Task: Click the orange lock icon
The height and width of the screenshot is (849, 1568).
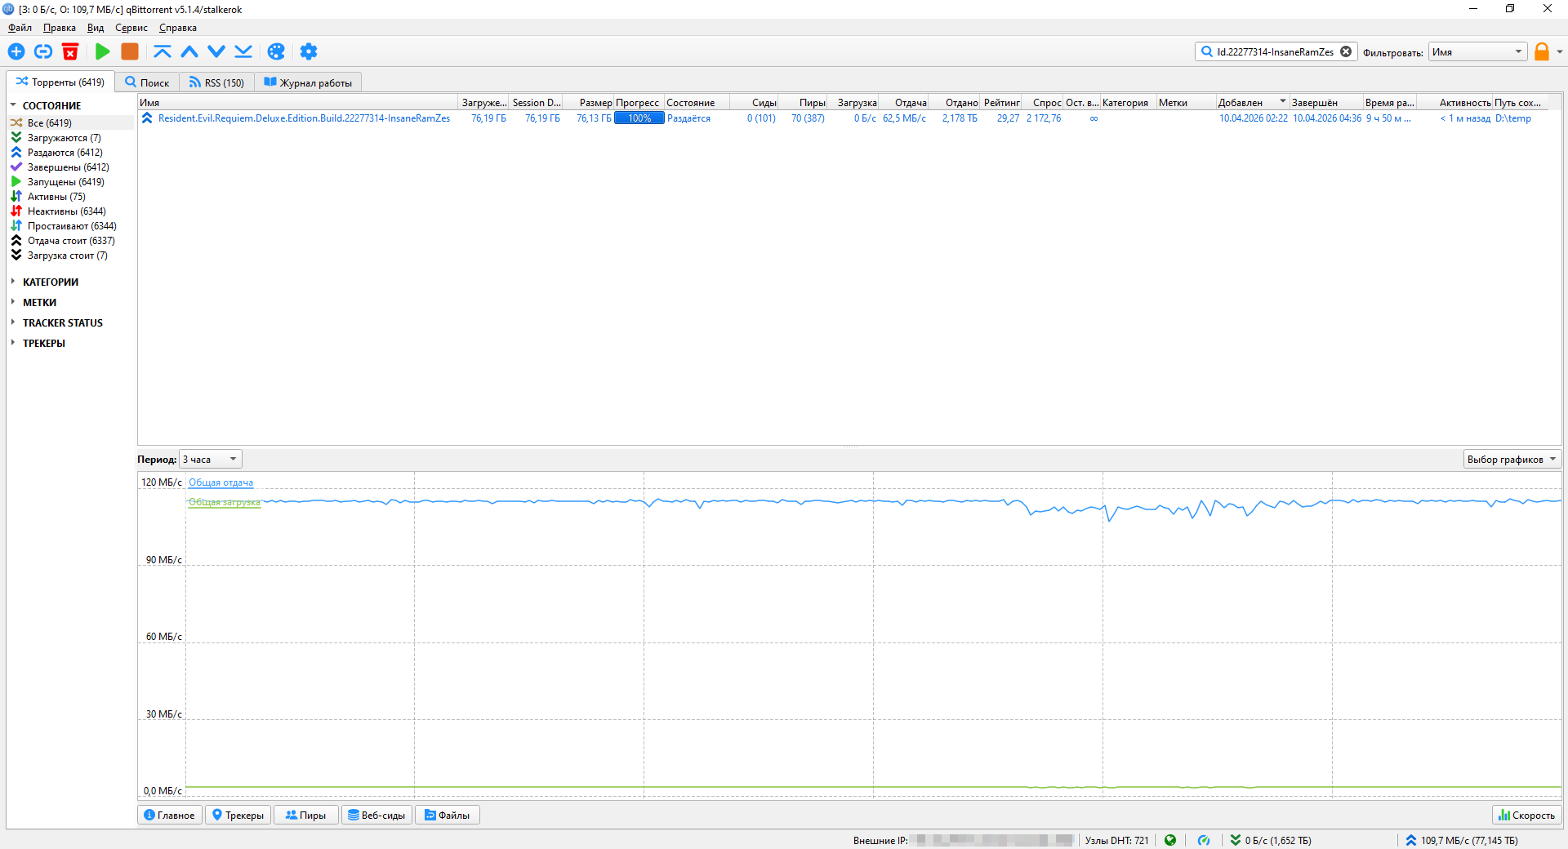Action: pos(1541,51)
